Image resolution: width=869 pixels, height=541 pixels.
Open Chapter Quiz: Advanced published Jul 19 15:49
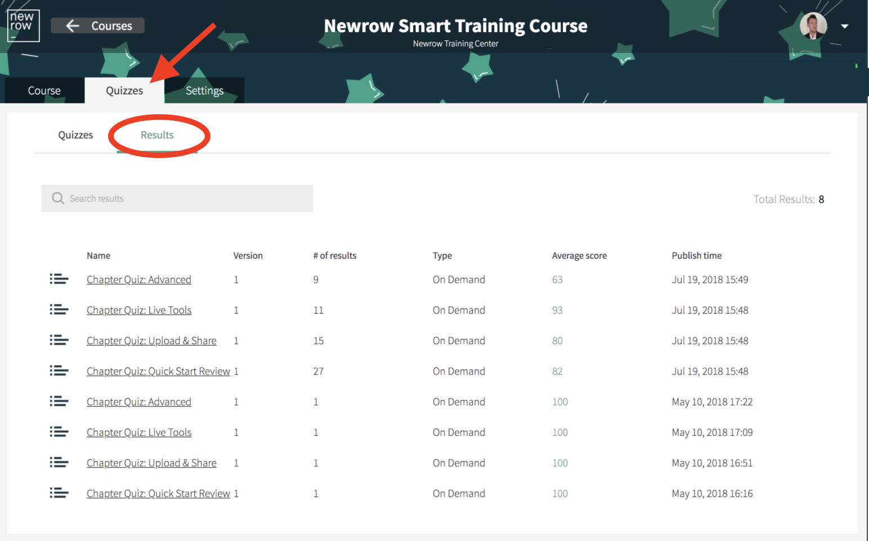point(139,279)
